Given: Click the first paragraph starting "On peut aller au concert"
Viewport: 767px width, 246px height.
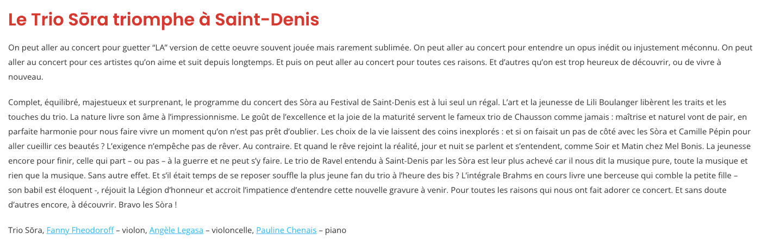Looking at the screenshot, I should (x=381, y=62).
